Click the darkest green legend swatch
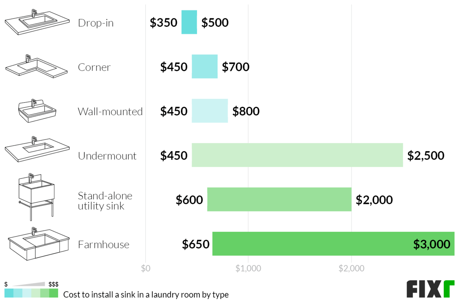Viewport: 459px width, 302px height. tap(54, 293)
